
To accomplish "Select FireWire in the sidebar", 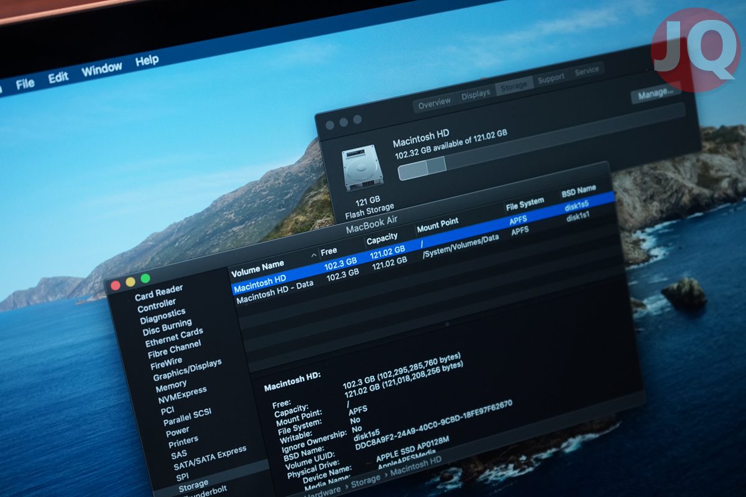I will tap(167, 363).
